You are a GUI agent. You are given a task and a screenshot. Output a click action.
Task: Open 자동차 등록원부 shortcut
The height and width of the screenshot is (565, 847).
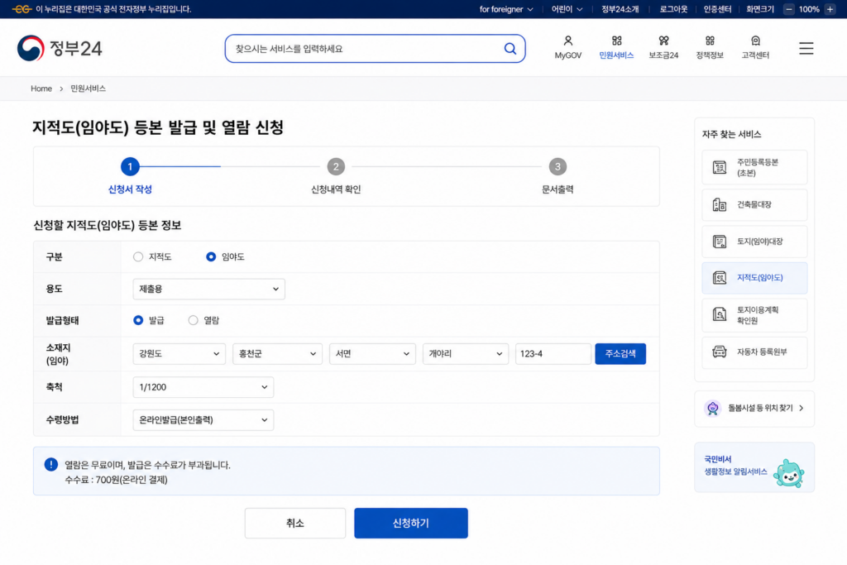pyautogui.click(x=754, y=352)
